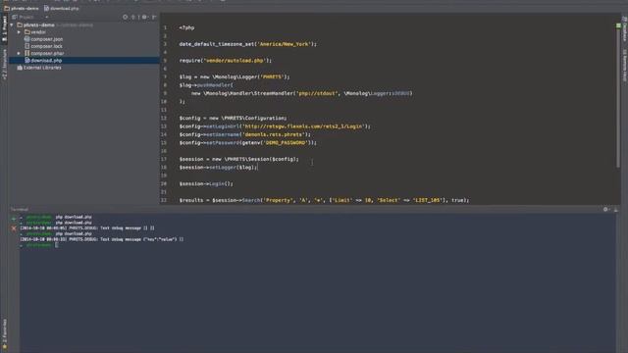Open the Remote Host side tab

(x=624, y=66)
